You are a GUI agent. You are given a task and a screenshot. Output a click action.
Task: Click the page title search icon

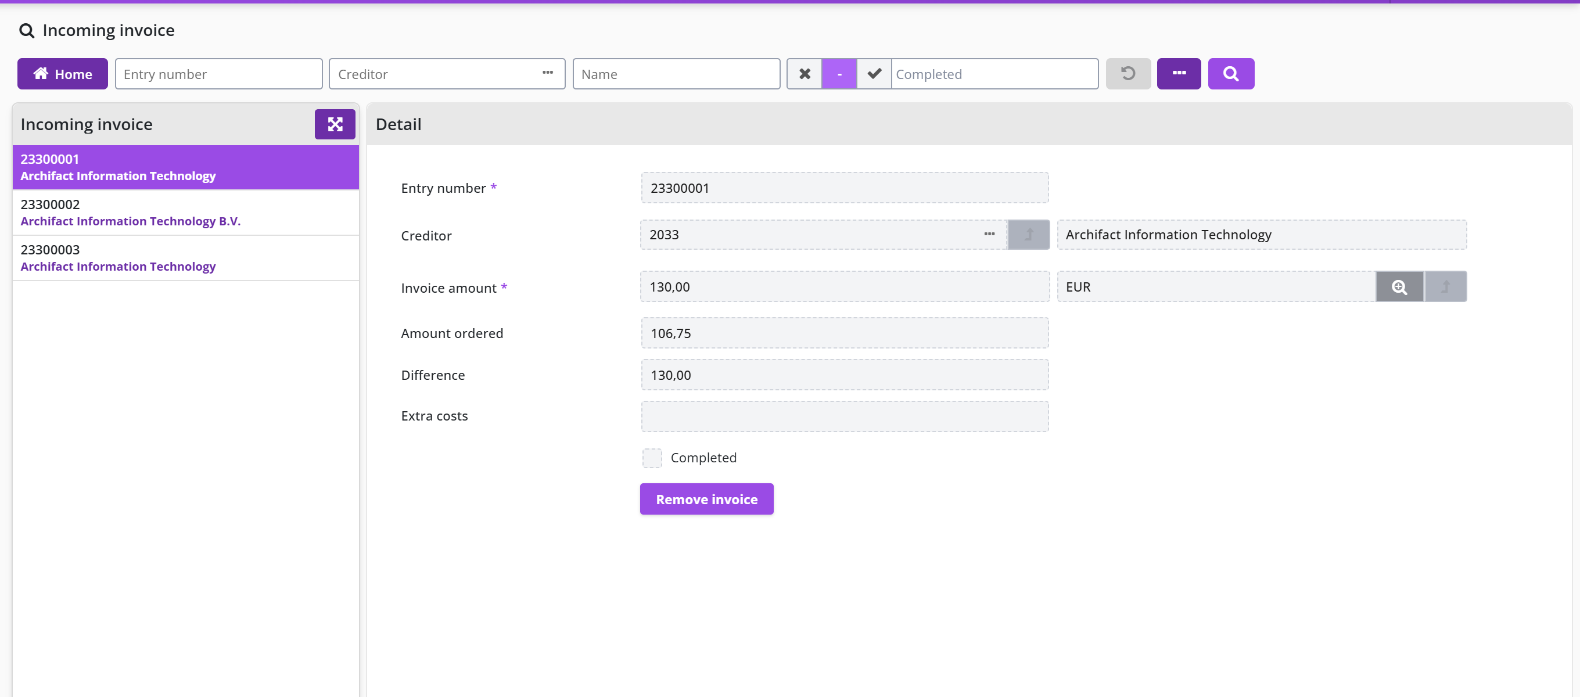pos(26,30)
